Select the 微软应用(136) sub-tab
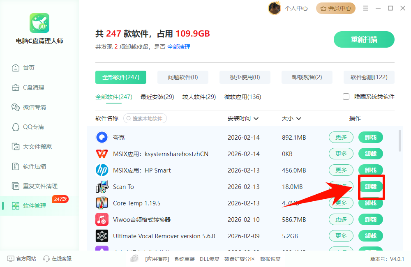411x267 pixels. [242, 97]
